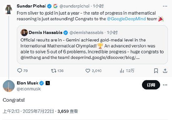The width and height of the screenshot is (172, 120).
Task: Like Sundar Pichai's tweet via heart icon
Action: pyautogui.click(x=88, y=71)
